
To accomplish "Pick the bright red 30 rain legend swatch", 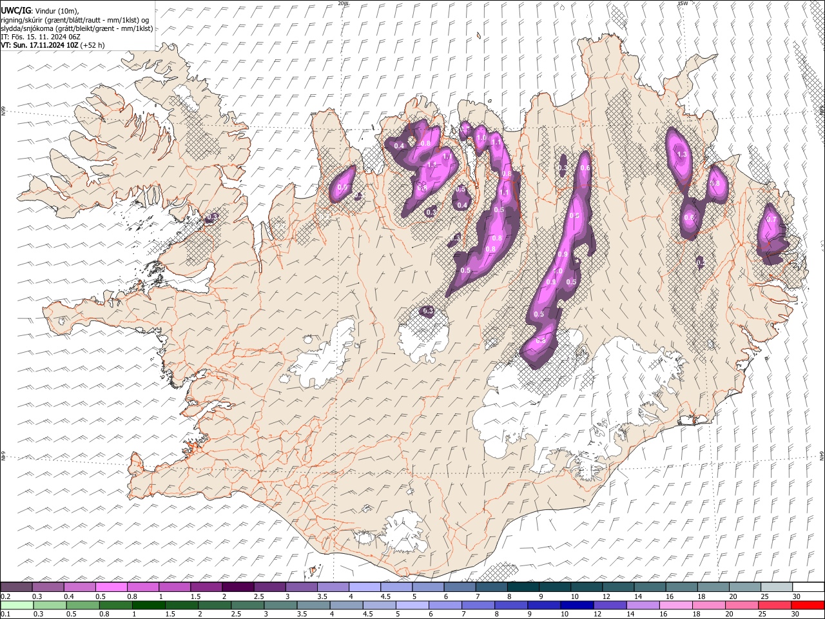I will tap(808, 605).
